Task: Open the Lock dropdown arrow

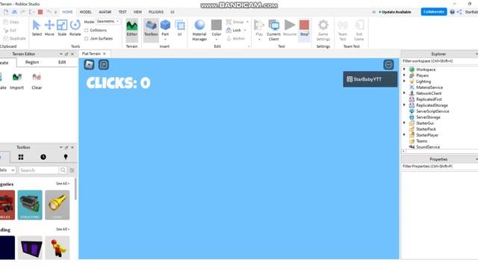Action: [245, 30]
